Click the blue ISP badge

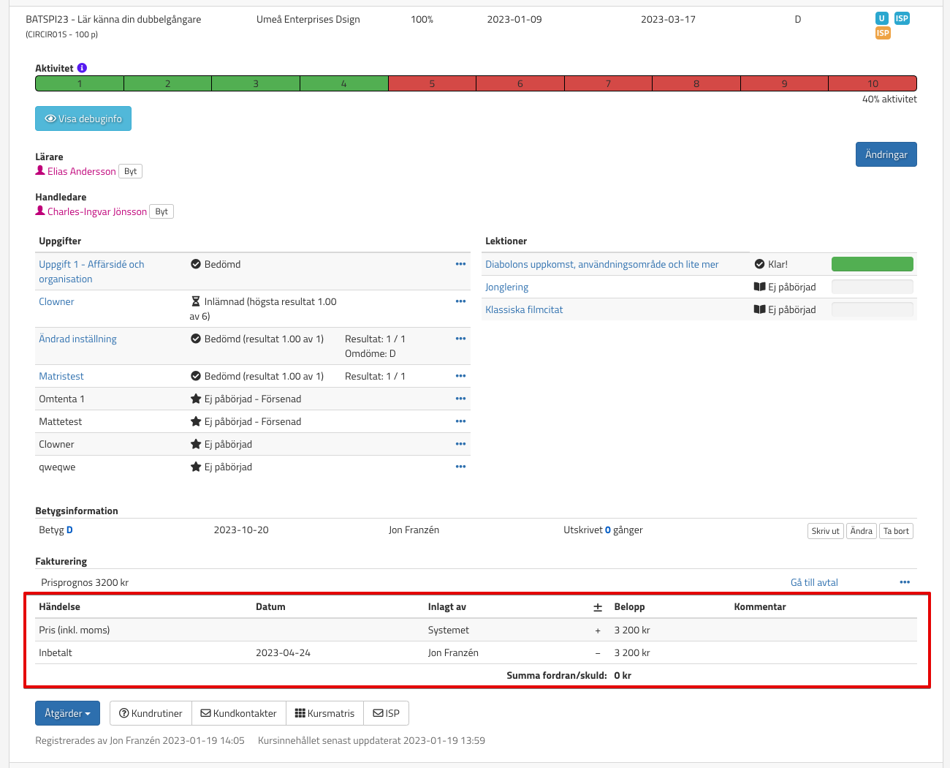click(902, 18)
